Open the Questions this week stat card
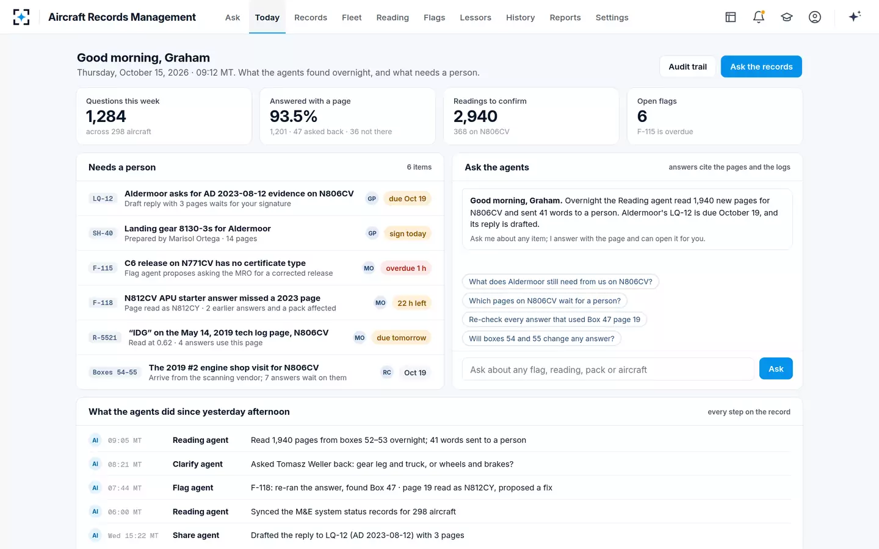Image resolution: width=879 pixels, height=549 pixels. pos(164,117)
